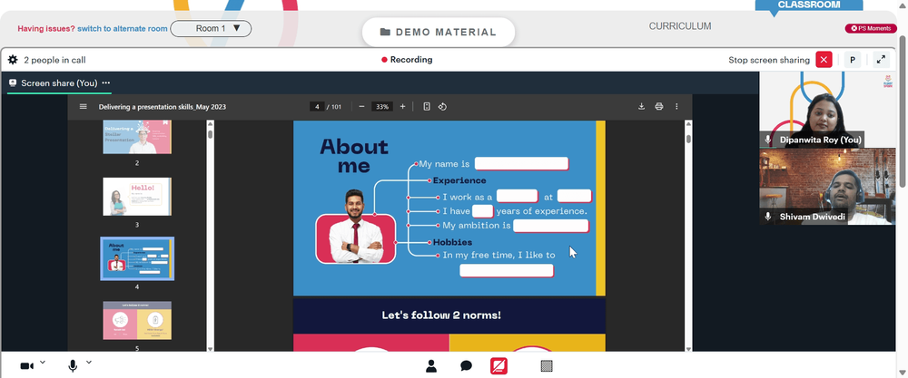Zoom in the PDF with plus
The height and width of the screenshot is (378, 908).
[402, 106]
